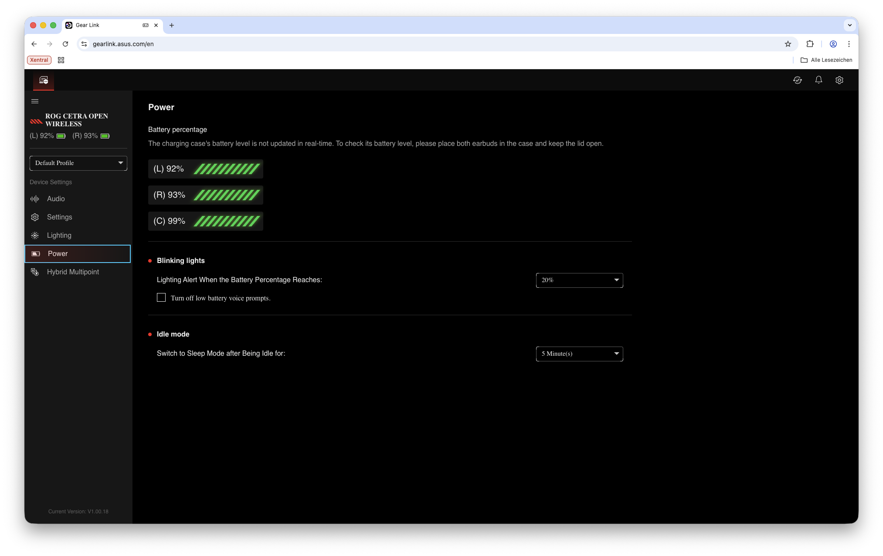This screenshot has height=556, width=883.
Task: Click the Xentral bookmark
Action: [39, 60]
